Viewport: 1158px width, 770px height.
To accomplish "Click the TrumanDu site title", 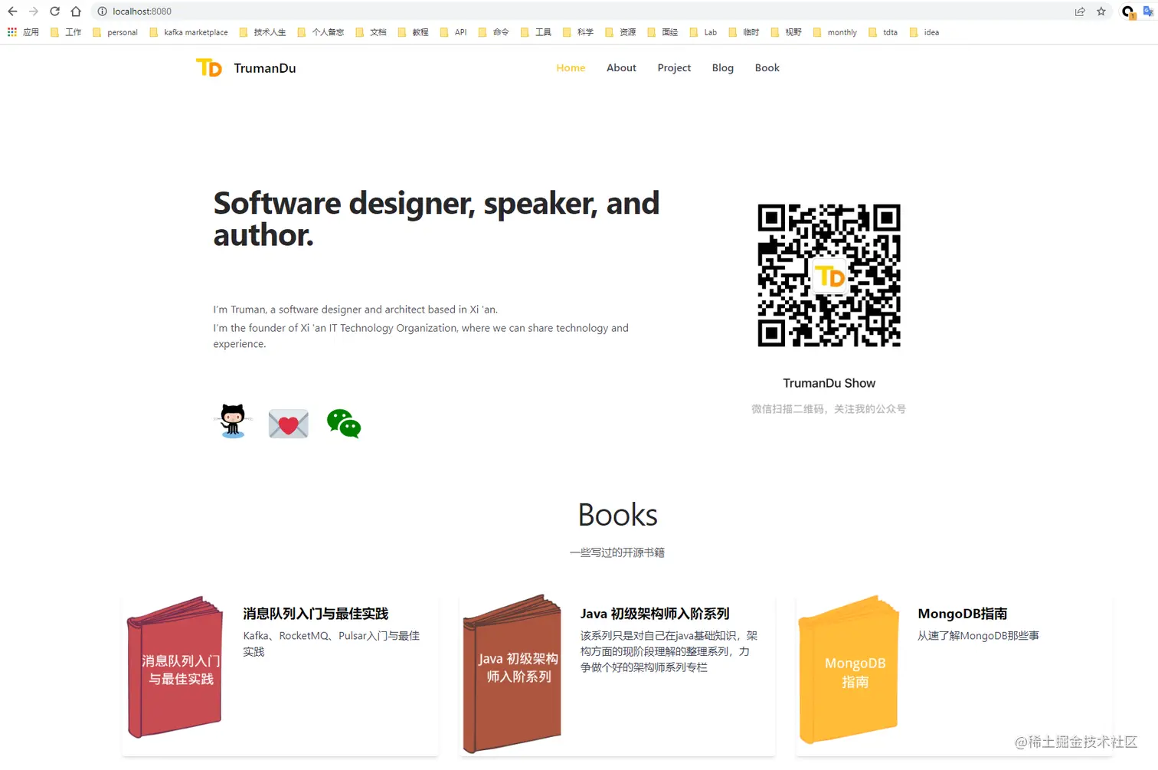I will coord(265,68).
